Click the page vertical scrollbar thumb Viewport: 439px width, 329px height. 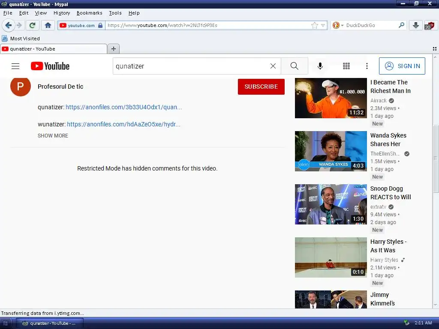pos(436,159)
